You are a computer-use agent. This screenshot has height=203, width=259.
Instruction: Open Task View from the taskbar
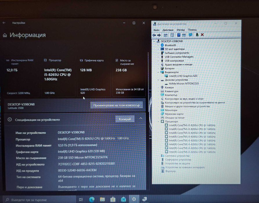(x=81, y=200)
